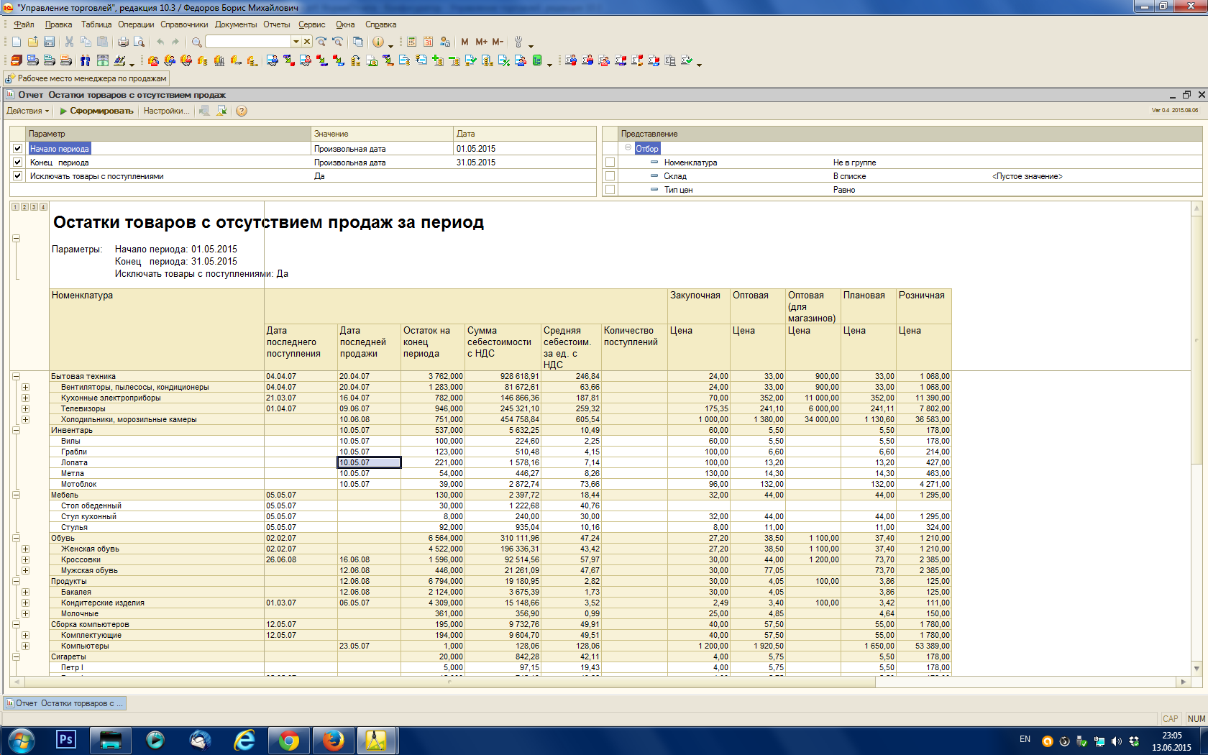
Task: Click the Windows Start button
Action: coord(20,739)
